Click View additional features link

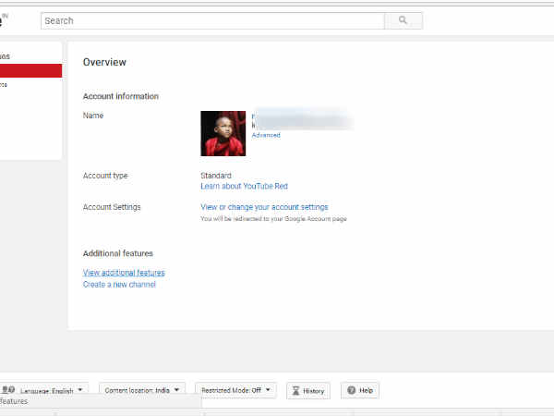(124, 273)
